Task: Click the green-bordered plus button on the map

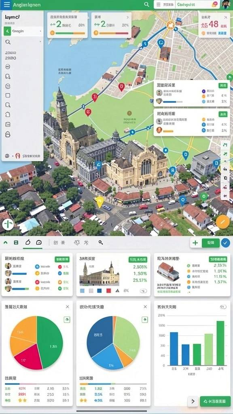Action: pos(8,225)
